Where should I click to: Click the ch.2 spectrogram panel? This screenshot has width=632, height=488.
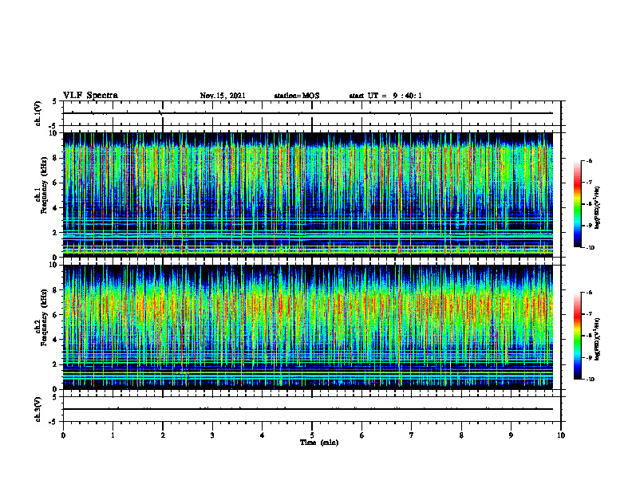tap(308, 327)
